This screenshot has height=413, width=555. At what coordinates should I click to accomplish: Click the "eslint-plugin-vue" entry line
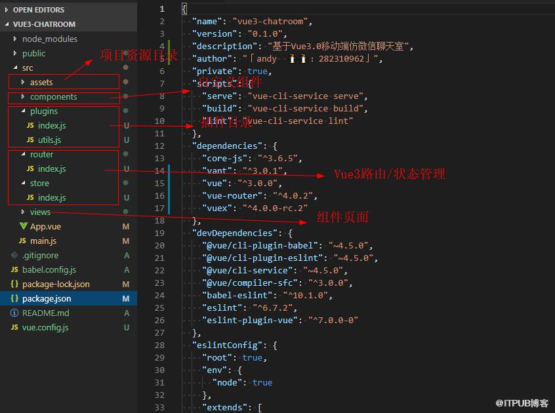click(x=280, y=320)
